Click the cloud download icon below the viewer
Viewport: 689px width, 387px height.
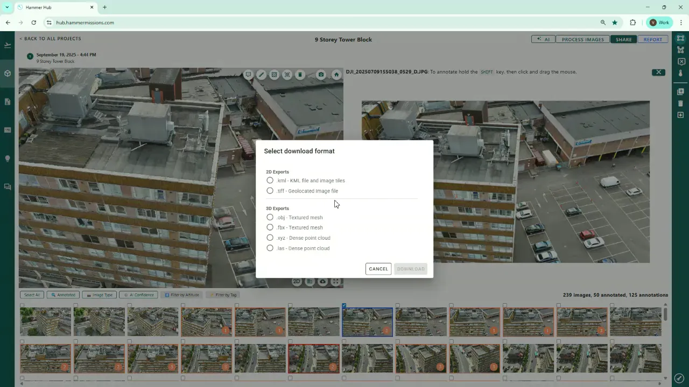coord(322,281)
